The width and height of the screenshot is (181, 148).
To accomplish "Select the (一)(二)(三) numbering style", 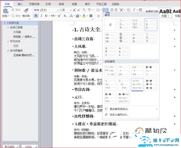I will coord(138,25).
